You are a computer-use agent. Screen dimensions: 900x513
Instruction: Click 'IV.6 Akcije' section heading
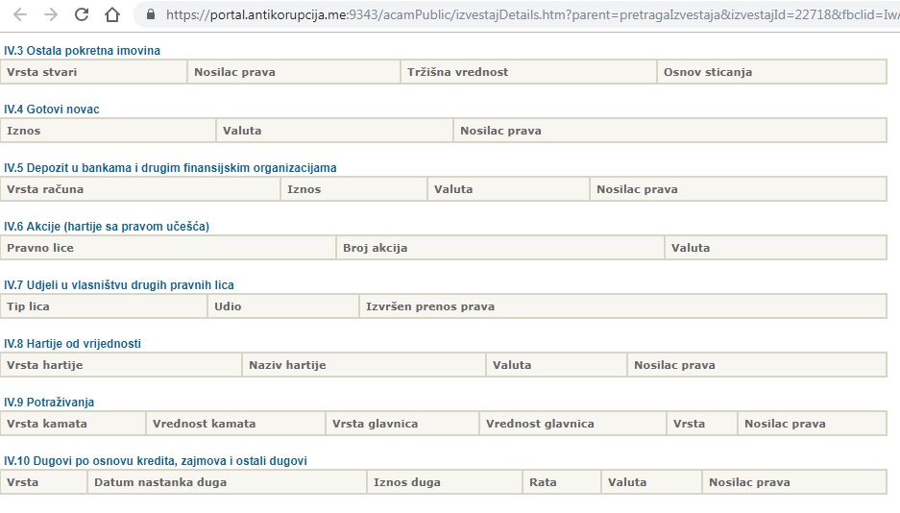pos(107,227)
